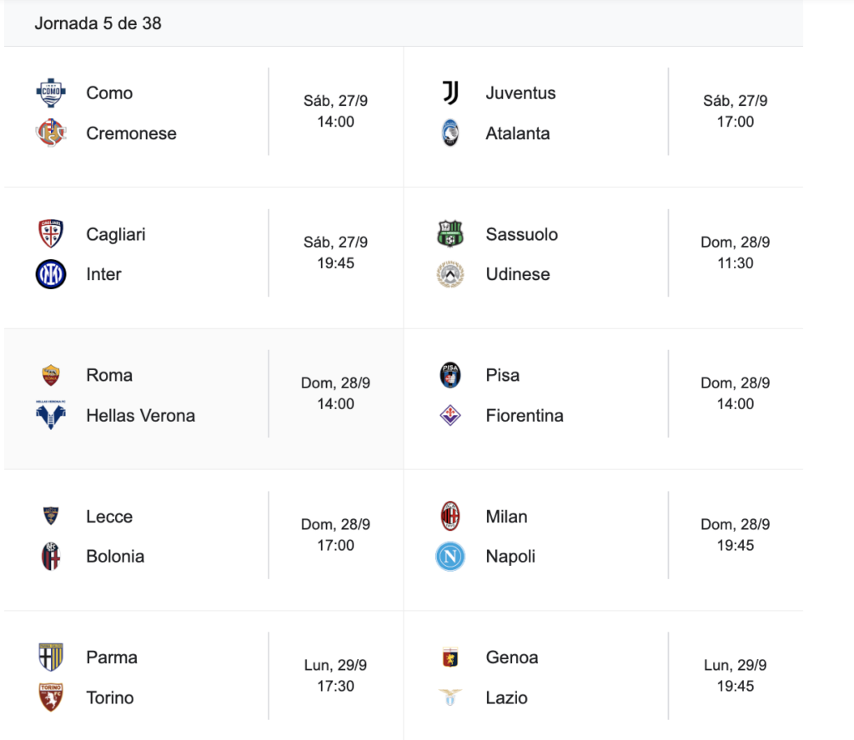Click the Atalanta team crest
The width and height of the screenshot is (854, 740).
[450, 133]
